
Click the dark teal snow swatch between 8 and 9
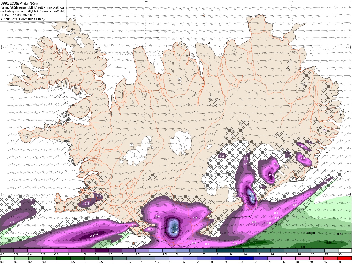point(223,251)
